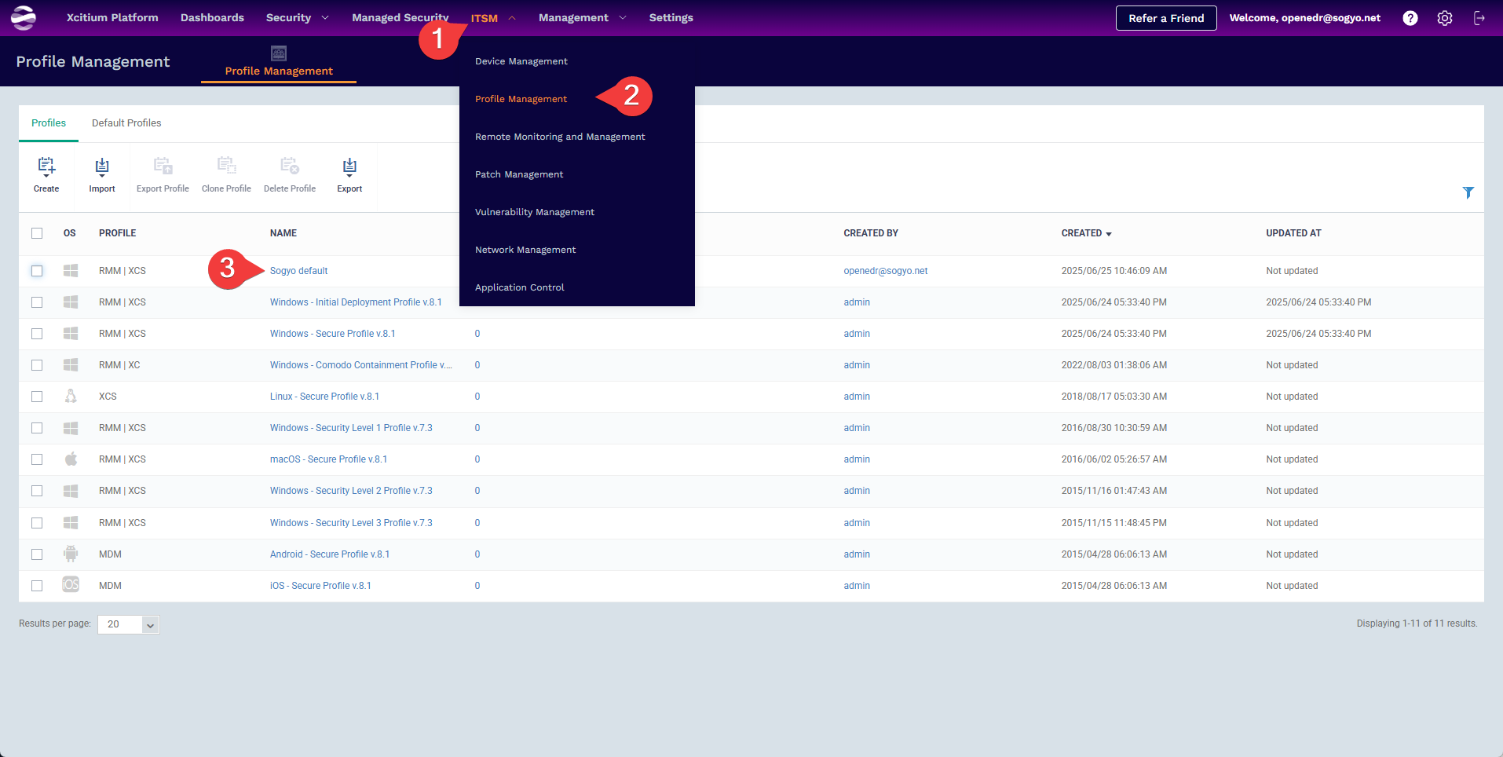The image size is (1503, 757).
Task: Select the Profiles tab
Action: click(x=49, y=123)
